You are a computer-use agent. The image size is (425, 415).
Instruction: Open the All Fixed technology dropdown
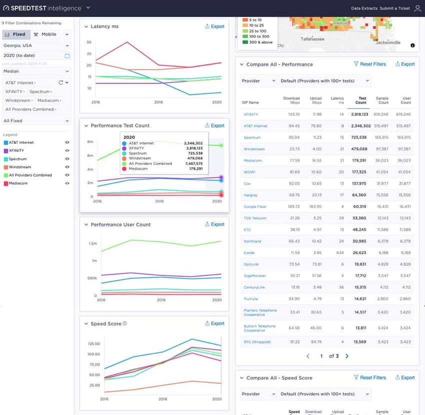click(36, 121)
